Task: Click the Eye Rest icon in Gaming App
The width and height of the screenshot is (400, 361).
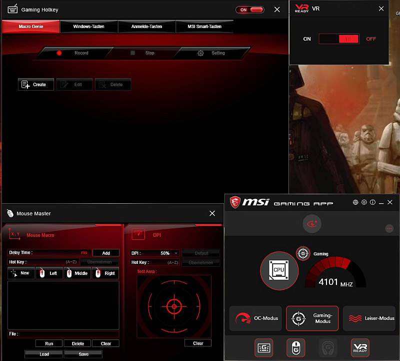Action: click(311, 224)
